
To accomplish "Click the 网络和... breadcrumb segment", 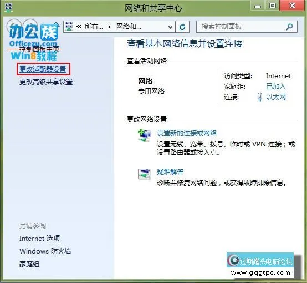I will click(x=129, y=27).
